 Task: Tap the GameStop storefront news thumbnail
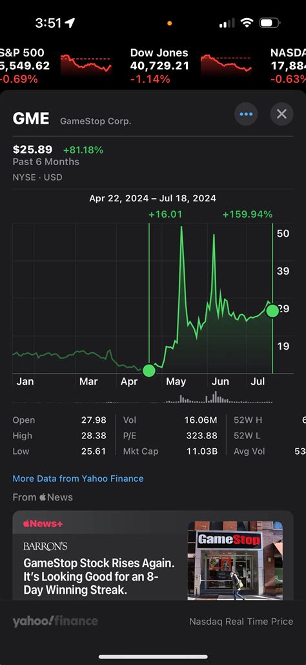coord(235,560)
